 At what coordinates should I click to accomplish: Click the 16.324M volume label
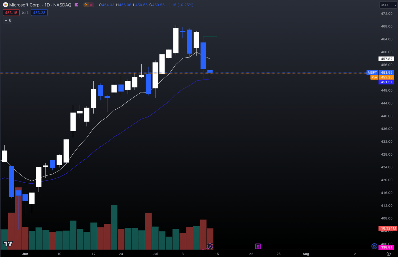[x=388, y=228]
